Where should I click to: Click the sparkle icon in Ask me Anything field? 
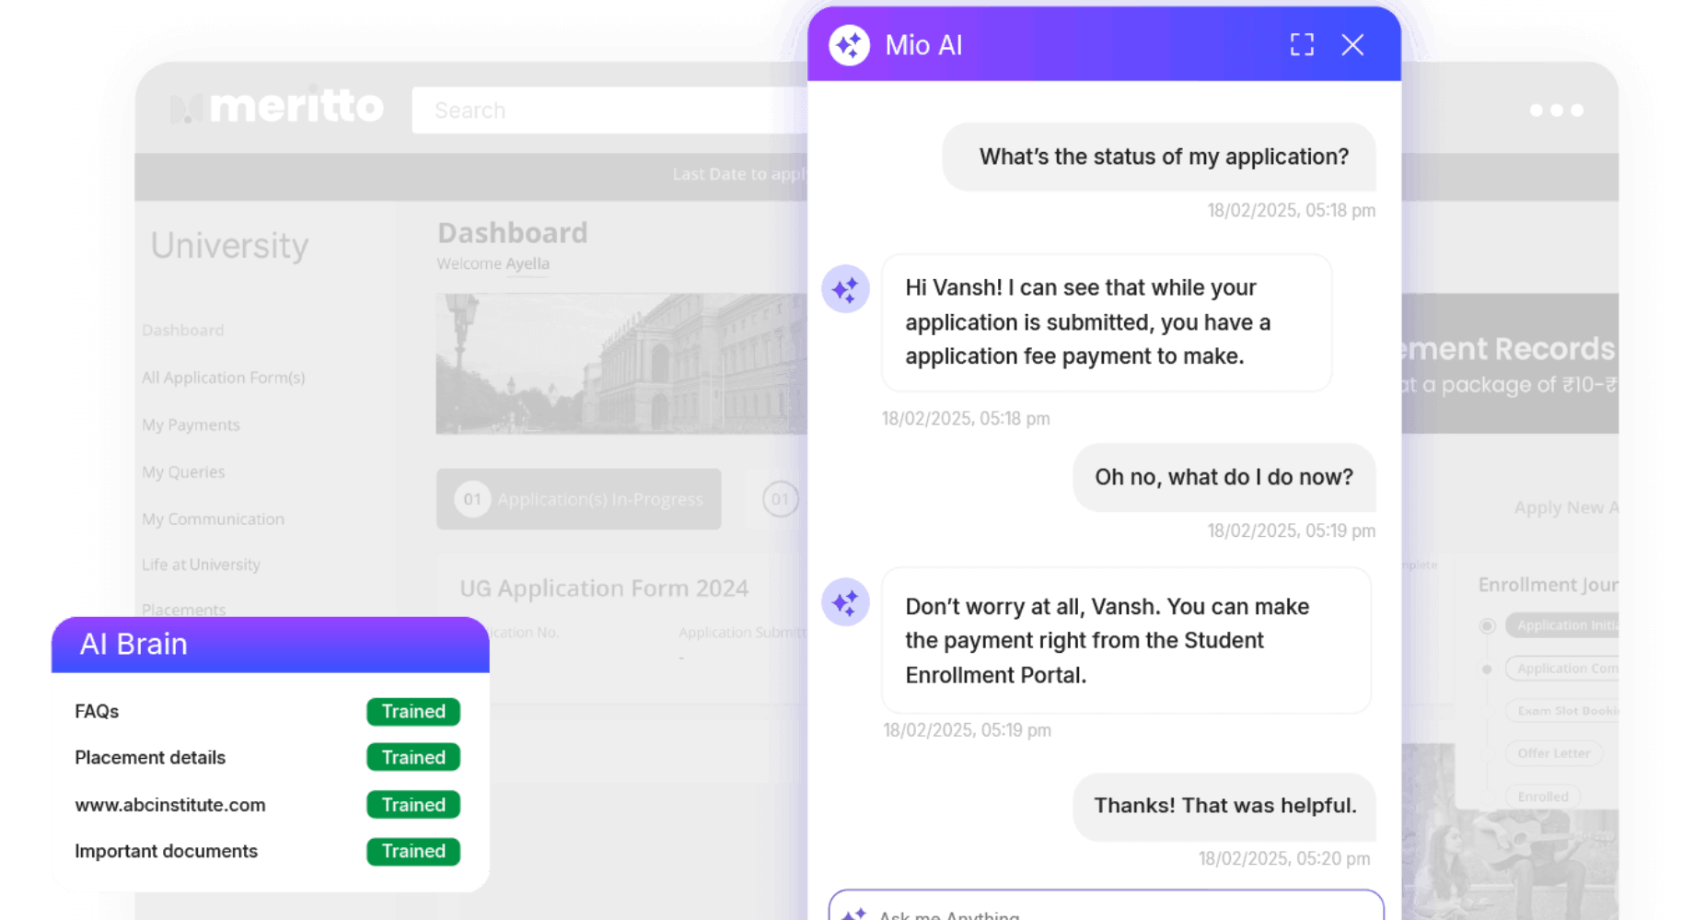point(853,914)
